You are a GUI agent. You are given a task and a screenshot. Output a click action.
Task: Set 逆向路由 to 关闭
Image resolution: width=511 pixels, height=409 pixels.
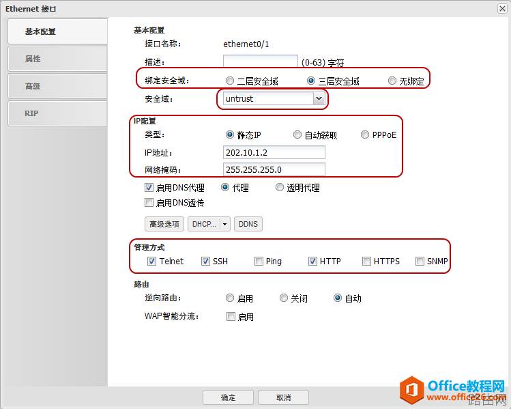(x=284, y=298)
